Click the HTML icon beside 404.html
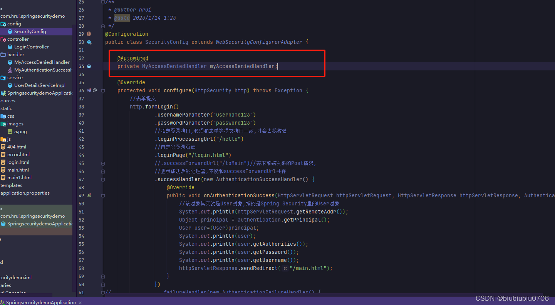The height and width of the screenshot is (305, 555). [3, 147]
